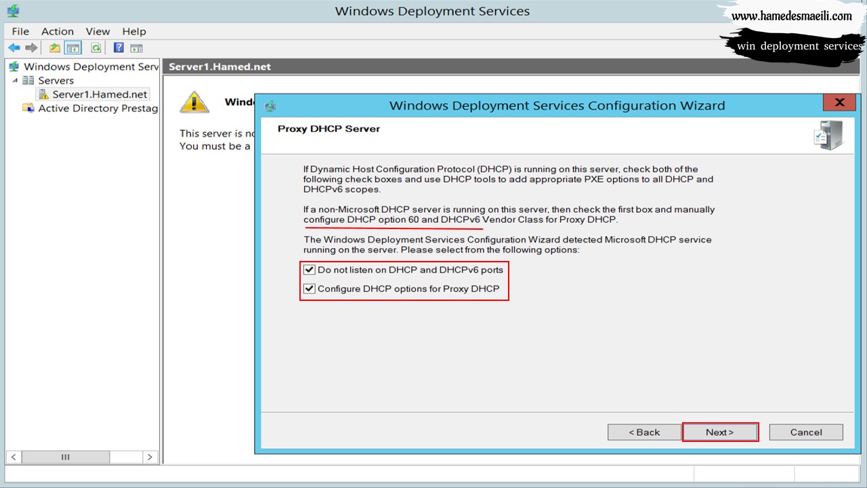Screen dimensions: 867x488
Task: Click the Next button in the wizard
Action: [720, 432]
